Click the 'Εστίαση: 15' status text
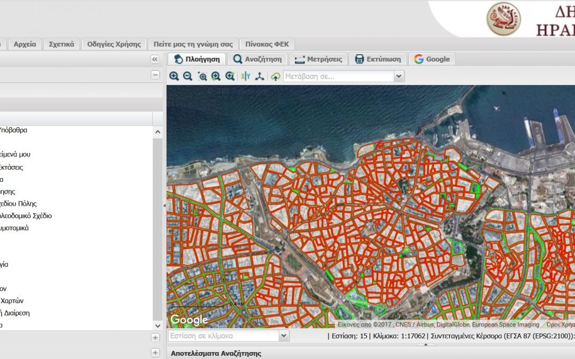The image size is (575, 359). pos(349,336)
